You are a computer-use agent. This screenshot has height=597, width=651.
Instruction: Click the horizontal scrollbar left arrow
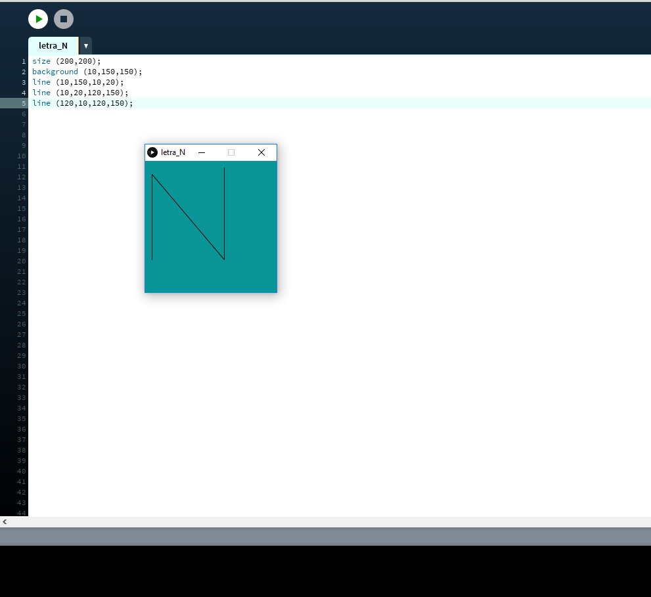[5, 522]
